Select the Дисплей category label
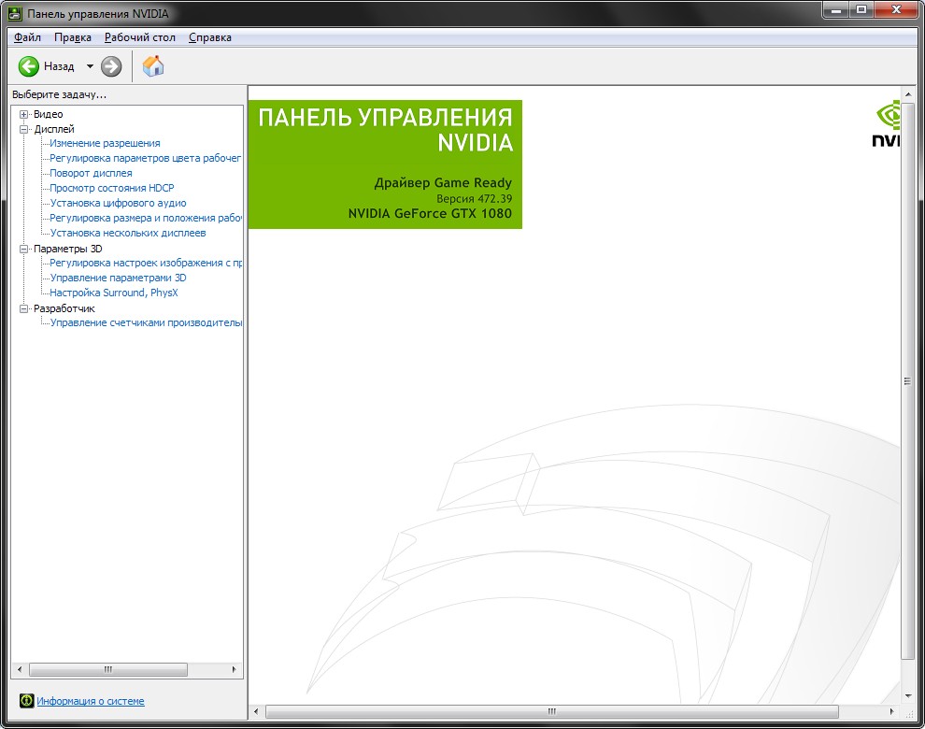The width and height of the screenshot is (925, 729). [x=53, y=129]
